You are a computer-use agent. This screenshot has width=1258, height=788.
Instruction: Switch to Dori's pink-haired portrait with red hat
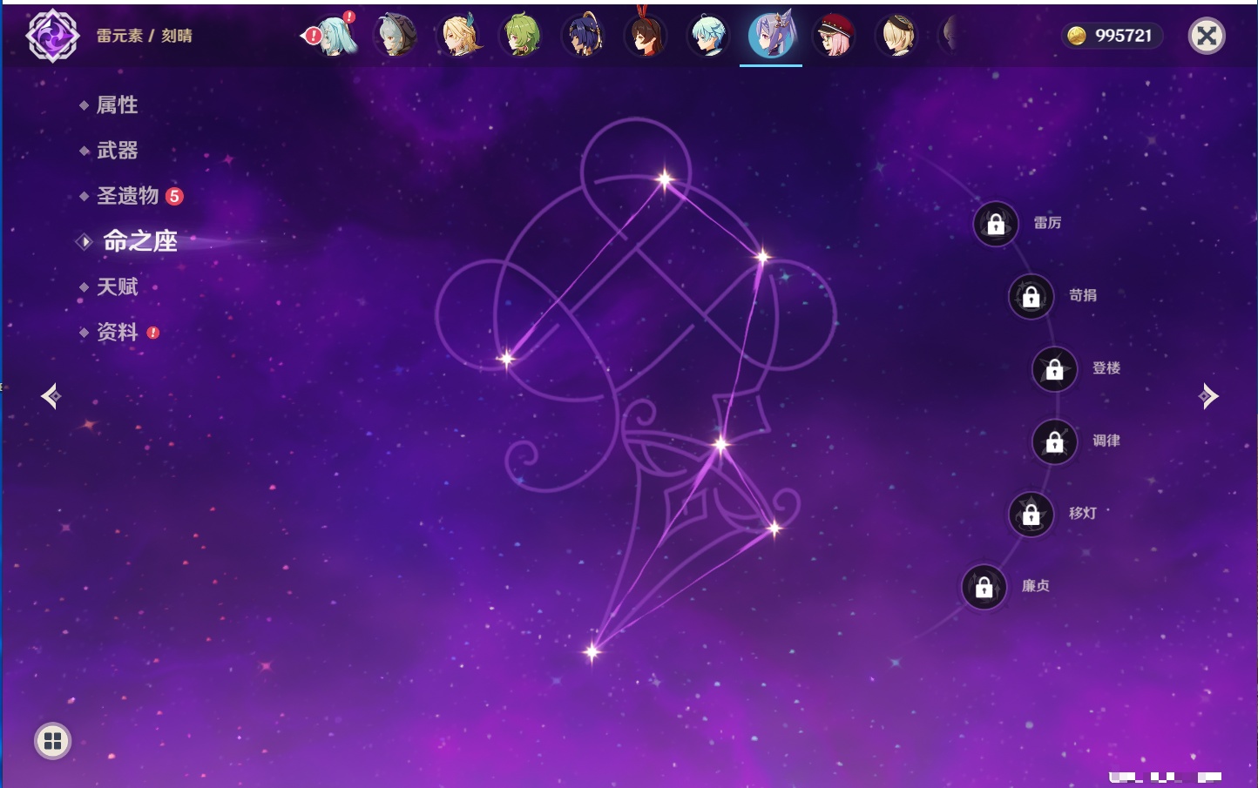pos(835,36)
